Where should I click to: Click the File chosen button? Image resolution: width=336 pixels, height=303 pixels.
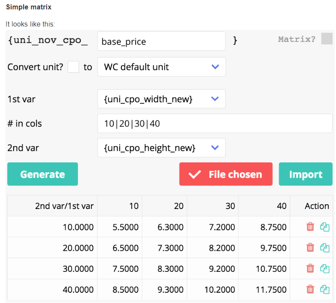point(226,174)
